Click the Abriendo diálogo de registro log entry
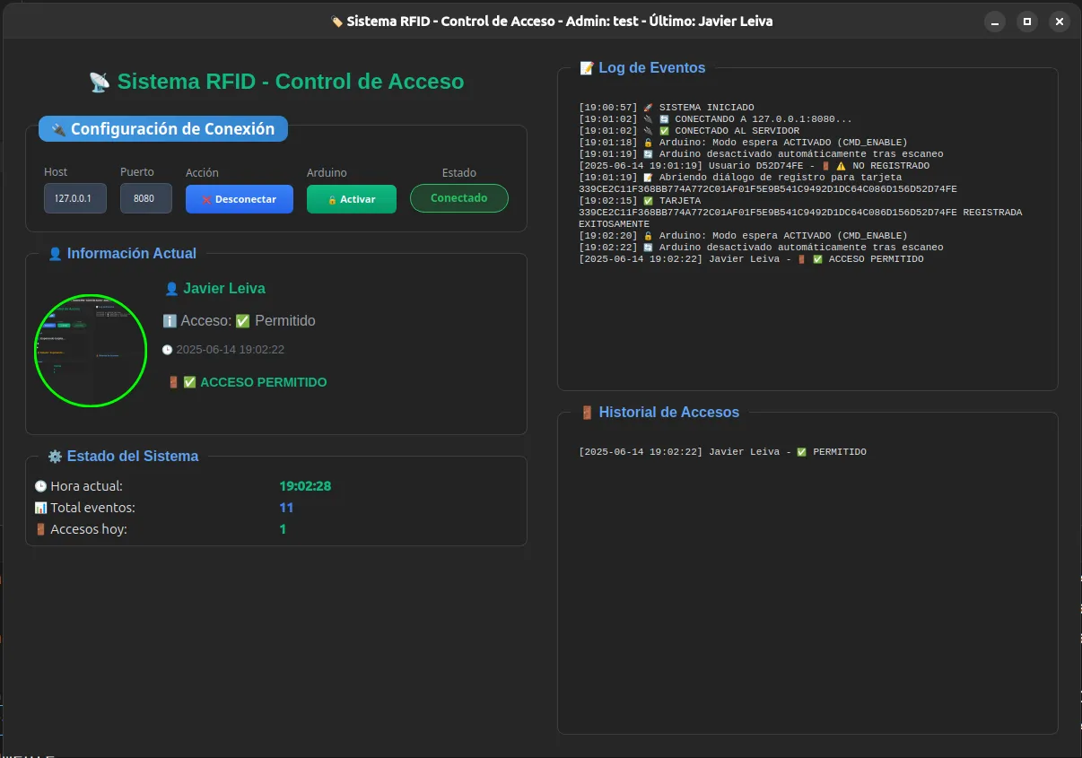 point(768,183)
